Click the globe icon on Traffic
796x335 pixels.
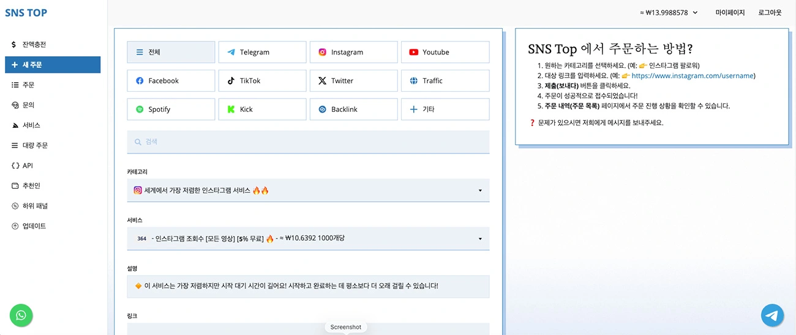[x=414, y=81]
